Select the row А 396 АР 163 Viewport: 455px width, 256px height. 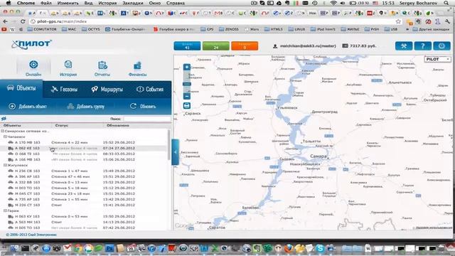tap(84, 176)
